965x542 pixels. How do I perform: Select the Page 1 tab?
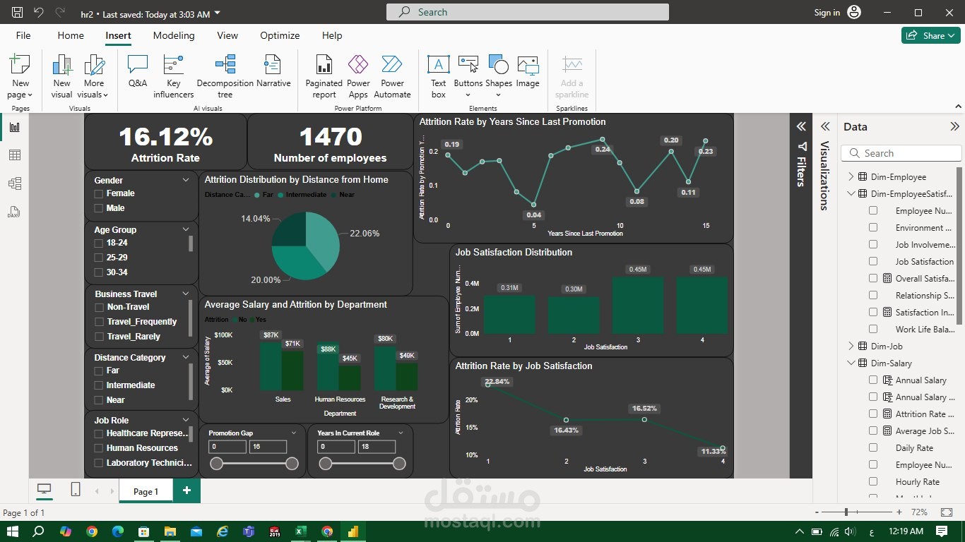coord(146,491)
